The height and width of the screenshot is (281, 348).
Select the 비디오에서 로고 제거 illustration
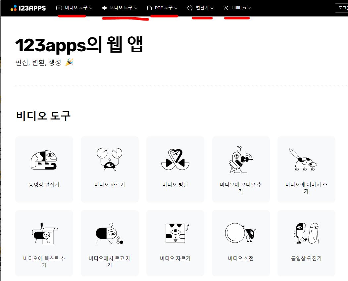[110, 234]
